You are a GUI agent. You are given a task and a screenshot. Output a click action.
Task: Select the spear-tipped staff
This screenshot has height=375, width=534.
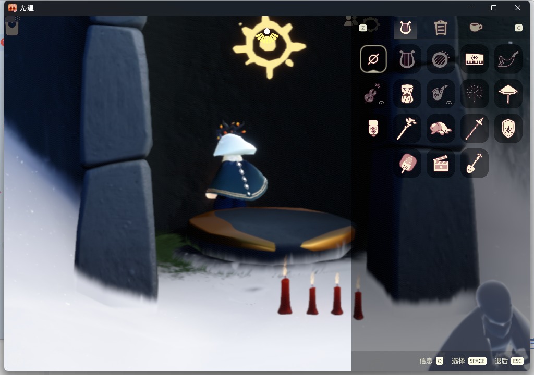[475, 128]
